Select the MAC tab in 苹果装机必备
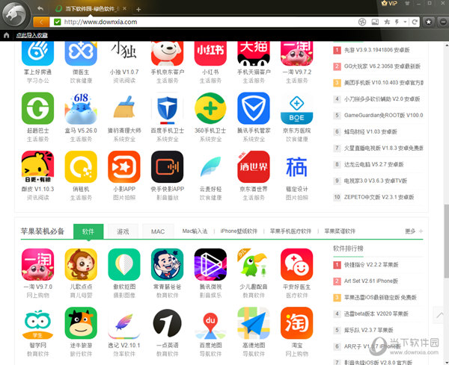This screenshot has height=365, width=449. click(x=158, y=231)
